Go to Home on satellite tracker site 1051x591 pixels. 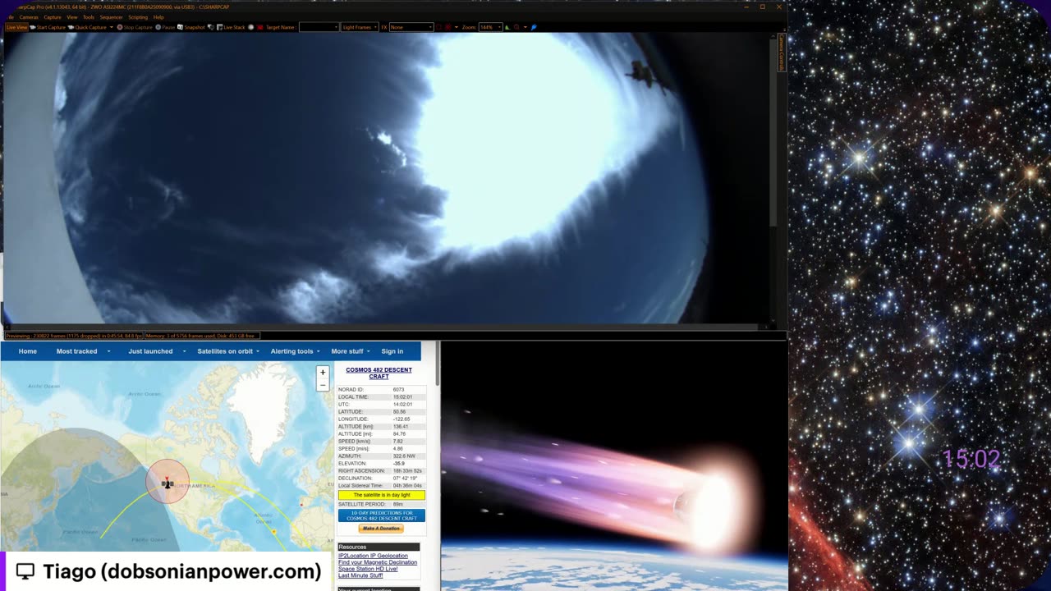coord(28,351)
